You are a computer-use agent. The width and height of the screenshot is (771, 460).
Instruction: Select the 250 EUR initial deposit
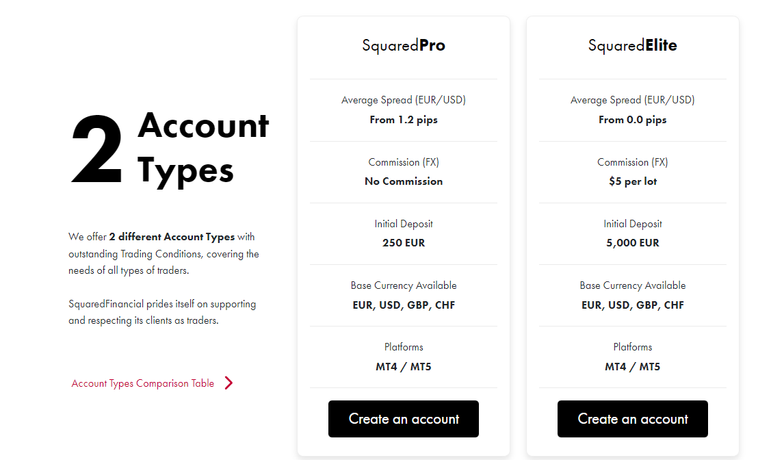pyautogui.click(x=403, y=243)
